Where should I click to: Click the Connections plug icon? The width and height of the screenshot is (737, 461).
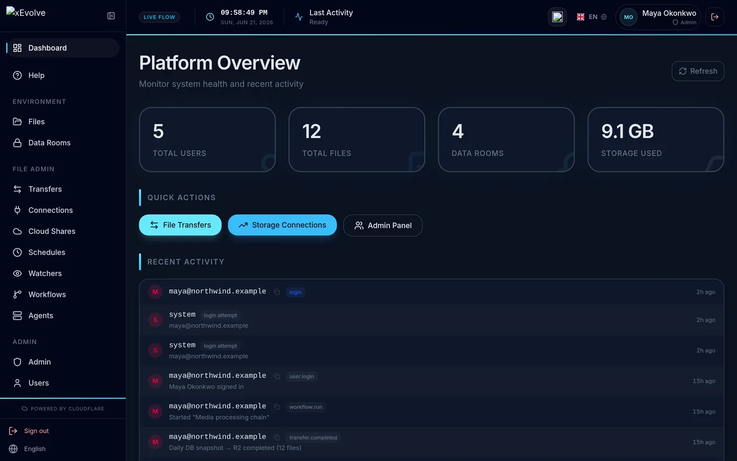click(17, 210)
